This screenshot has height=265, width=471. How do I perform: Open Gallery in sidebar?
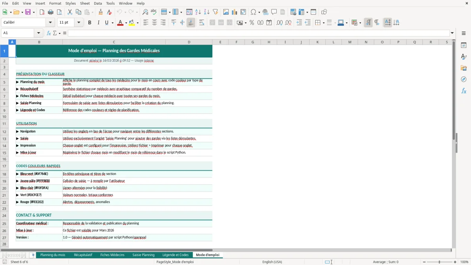(x=464, y=68)
